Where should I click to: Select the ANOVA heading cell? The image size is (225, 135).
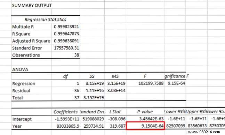tap(20, 69)
